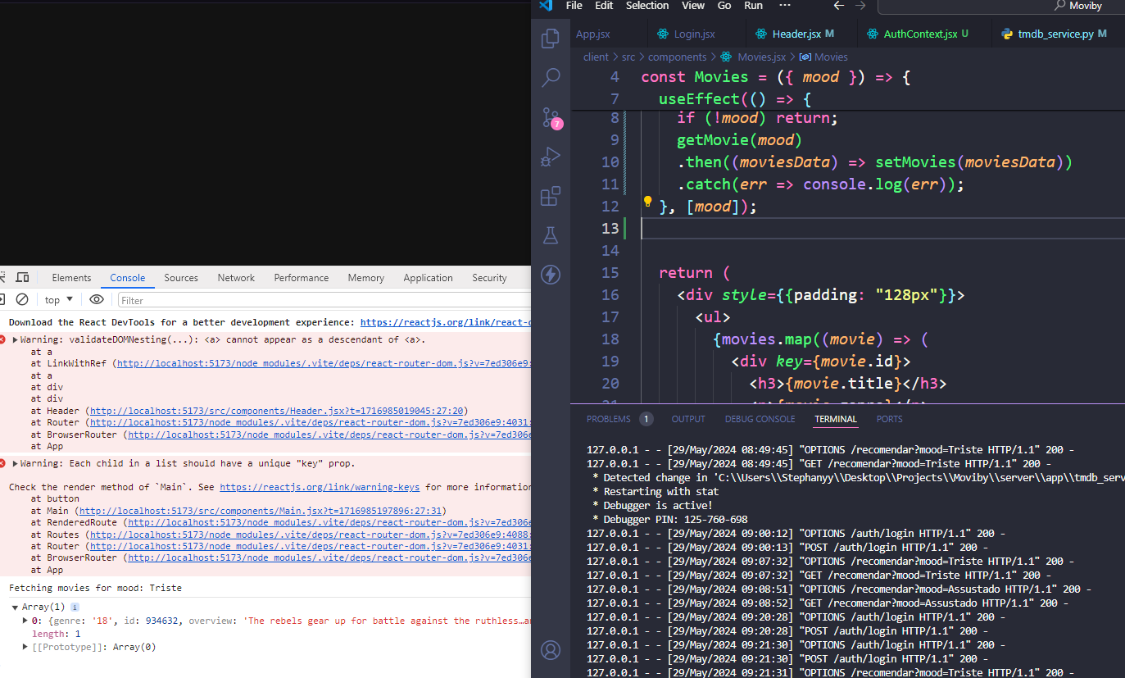Place cursor on empty line 13 in editor

tap(881, 228)
